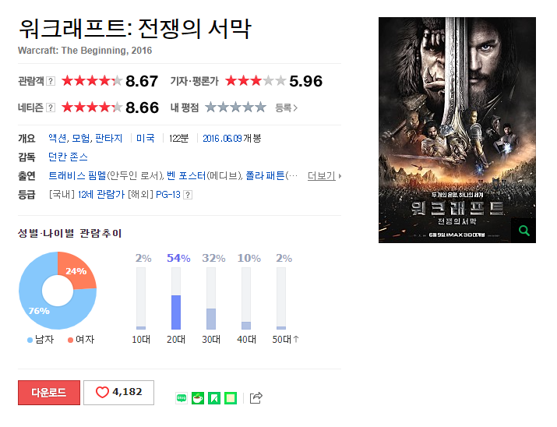557x427 pixels.
Task: Click the red 다운로드 button
Action: (49, 393)
